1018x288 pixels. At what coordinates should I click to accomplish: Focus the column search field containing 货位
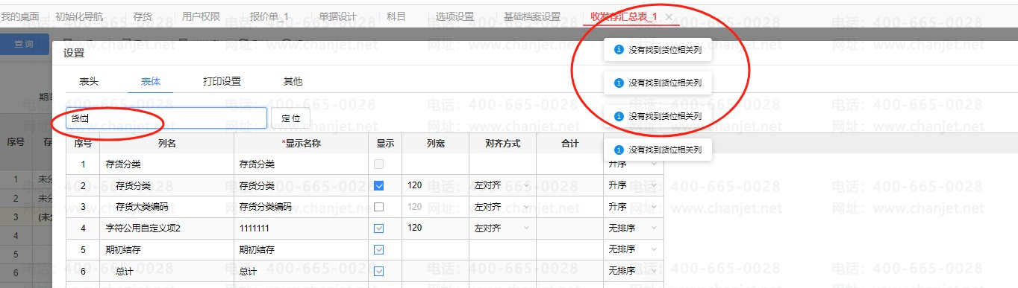(166, 118)
